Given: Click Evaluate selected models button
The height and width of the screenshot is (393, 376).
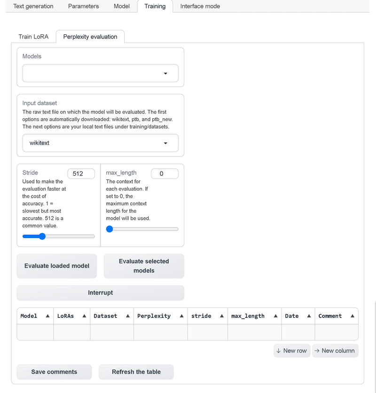Looking at the screenshot, I should coord(144,266).
